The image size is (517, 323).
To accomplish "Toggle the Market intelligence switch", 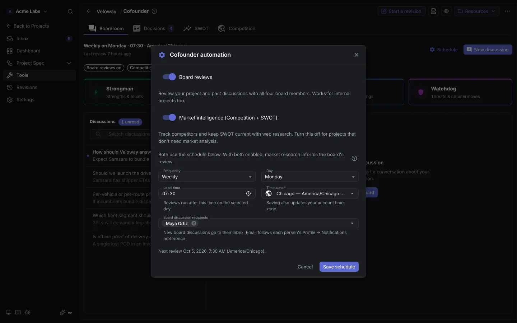I will pyautogui.click(x=169, y=118).
